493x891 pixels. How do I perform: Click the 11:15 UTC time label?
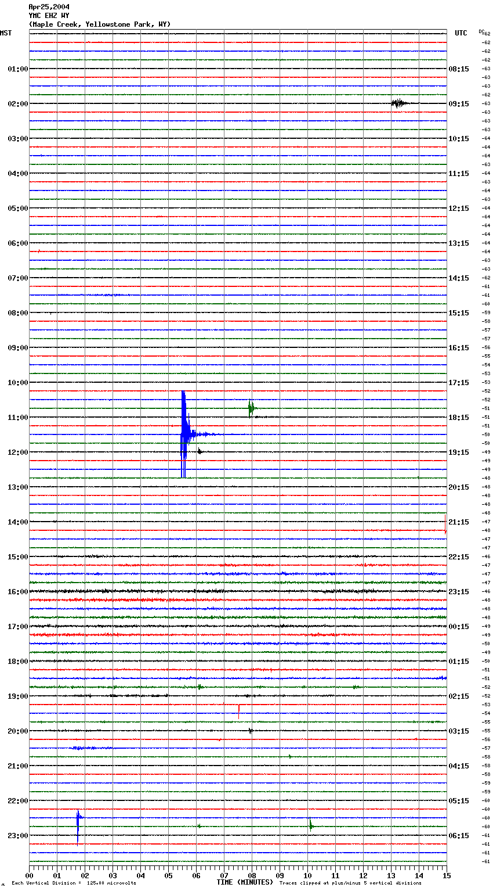[459, 174]
